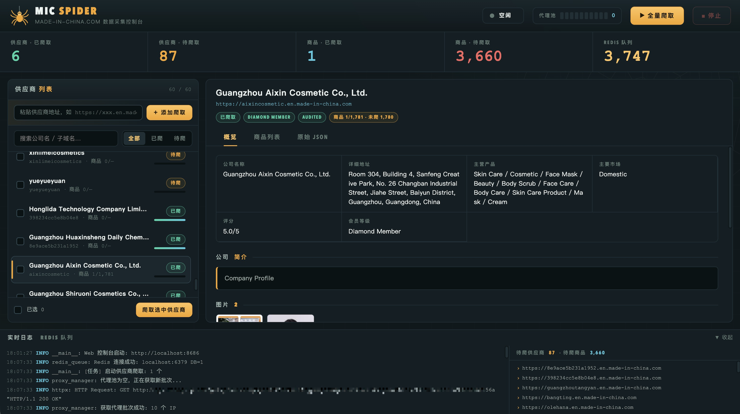Check the xinlimeicosmetics supplier checkbox
Image resolution: width=740 pixels, height=414 pixels.
pyautogui.click(x=20, y=157)
